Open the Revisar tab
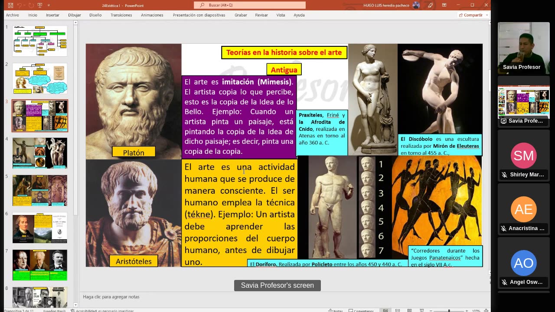This screenshot has height=312, width=555. tap(261, 15)
